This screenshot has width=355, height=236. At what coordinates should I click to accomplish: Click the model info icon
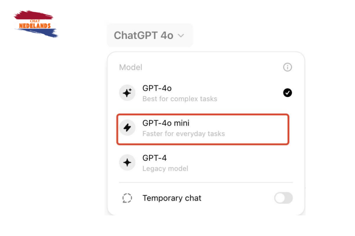point(287,67)
